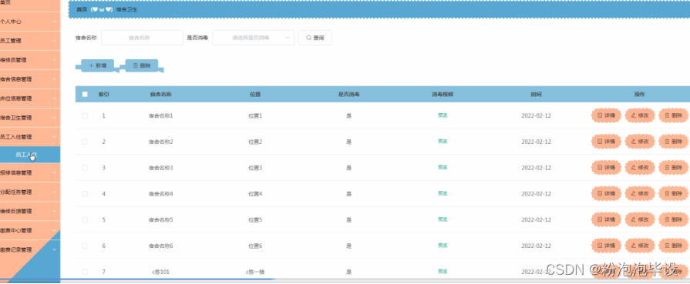
Task: Add a new record with 新增
Action: (98, 65)
